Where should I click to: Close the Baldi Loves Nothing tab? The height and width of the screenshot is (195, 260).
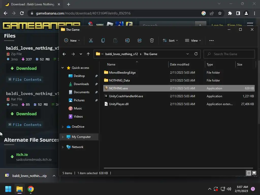click(x=59, y=4)
